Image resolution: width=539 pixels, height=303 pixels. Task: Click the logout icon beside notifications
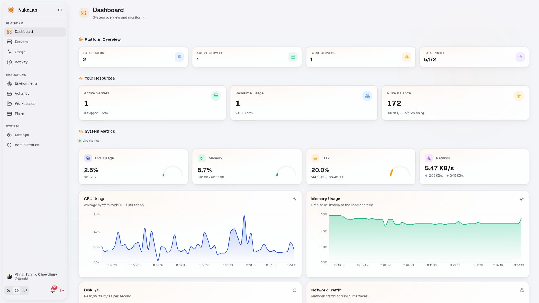62,290
